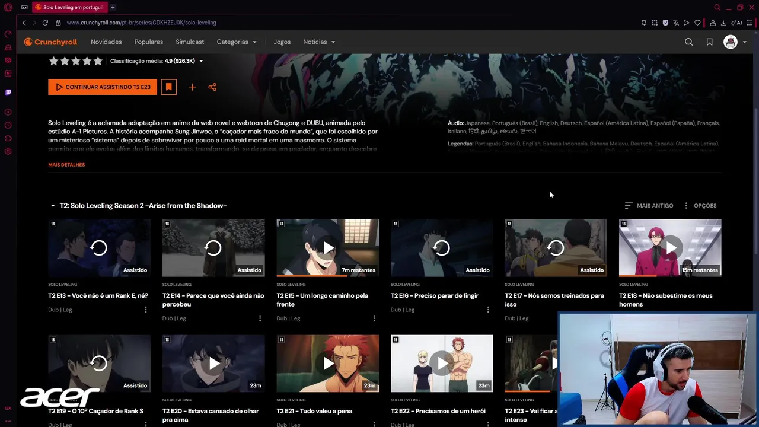This screenshot has width=759, height=427.
Task: Change sort order via Mais Antigo
Action: [x=649, y=206]
